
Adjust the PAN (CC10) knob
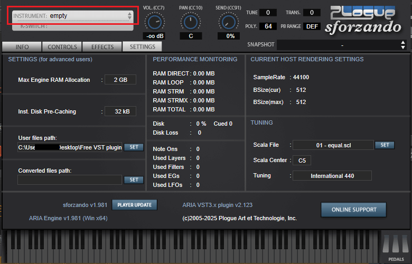[x=191, y=22]
